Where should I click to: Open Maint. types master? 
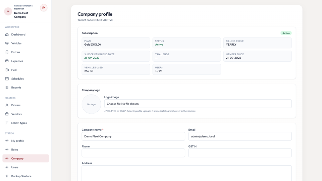pos(26,123)
